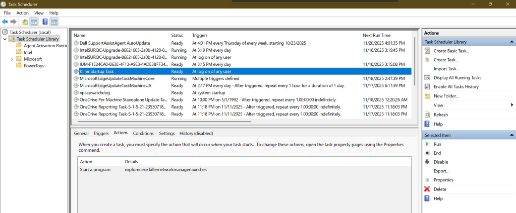
Task: Toggle the Show/Hide Action Pane toolbar button
Action: click(x=54, y=22)
